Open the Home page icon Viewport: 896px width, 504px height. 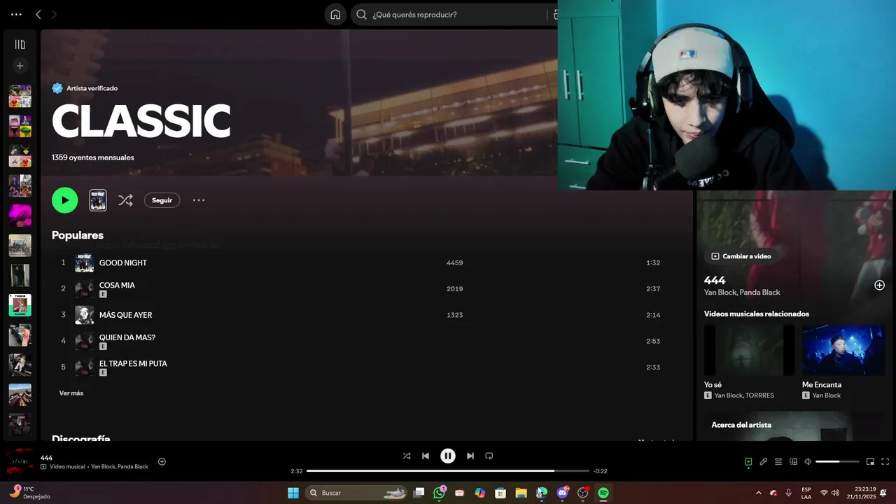click(x=335, y=14)
